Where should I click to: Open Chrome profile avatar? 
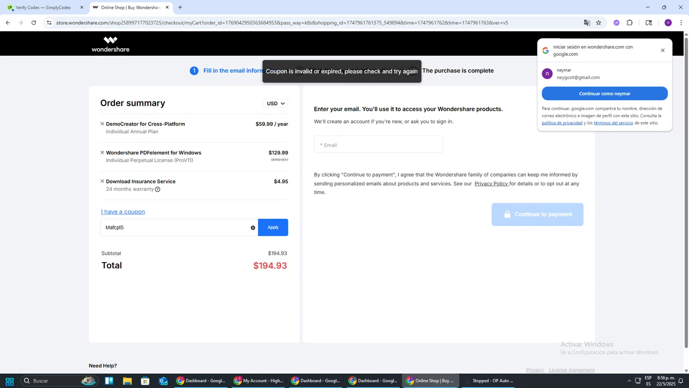(668, 23)
